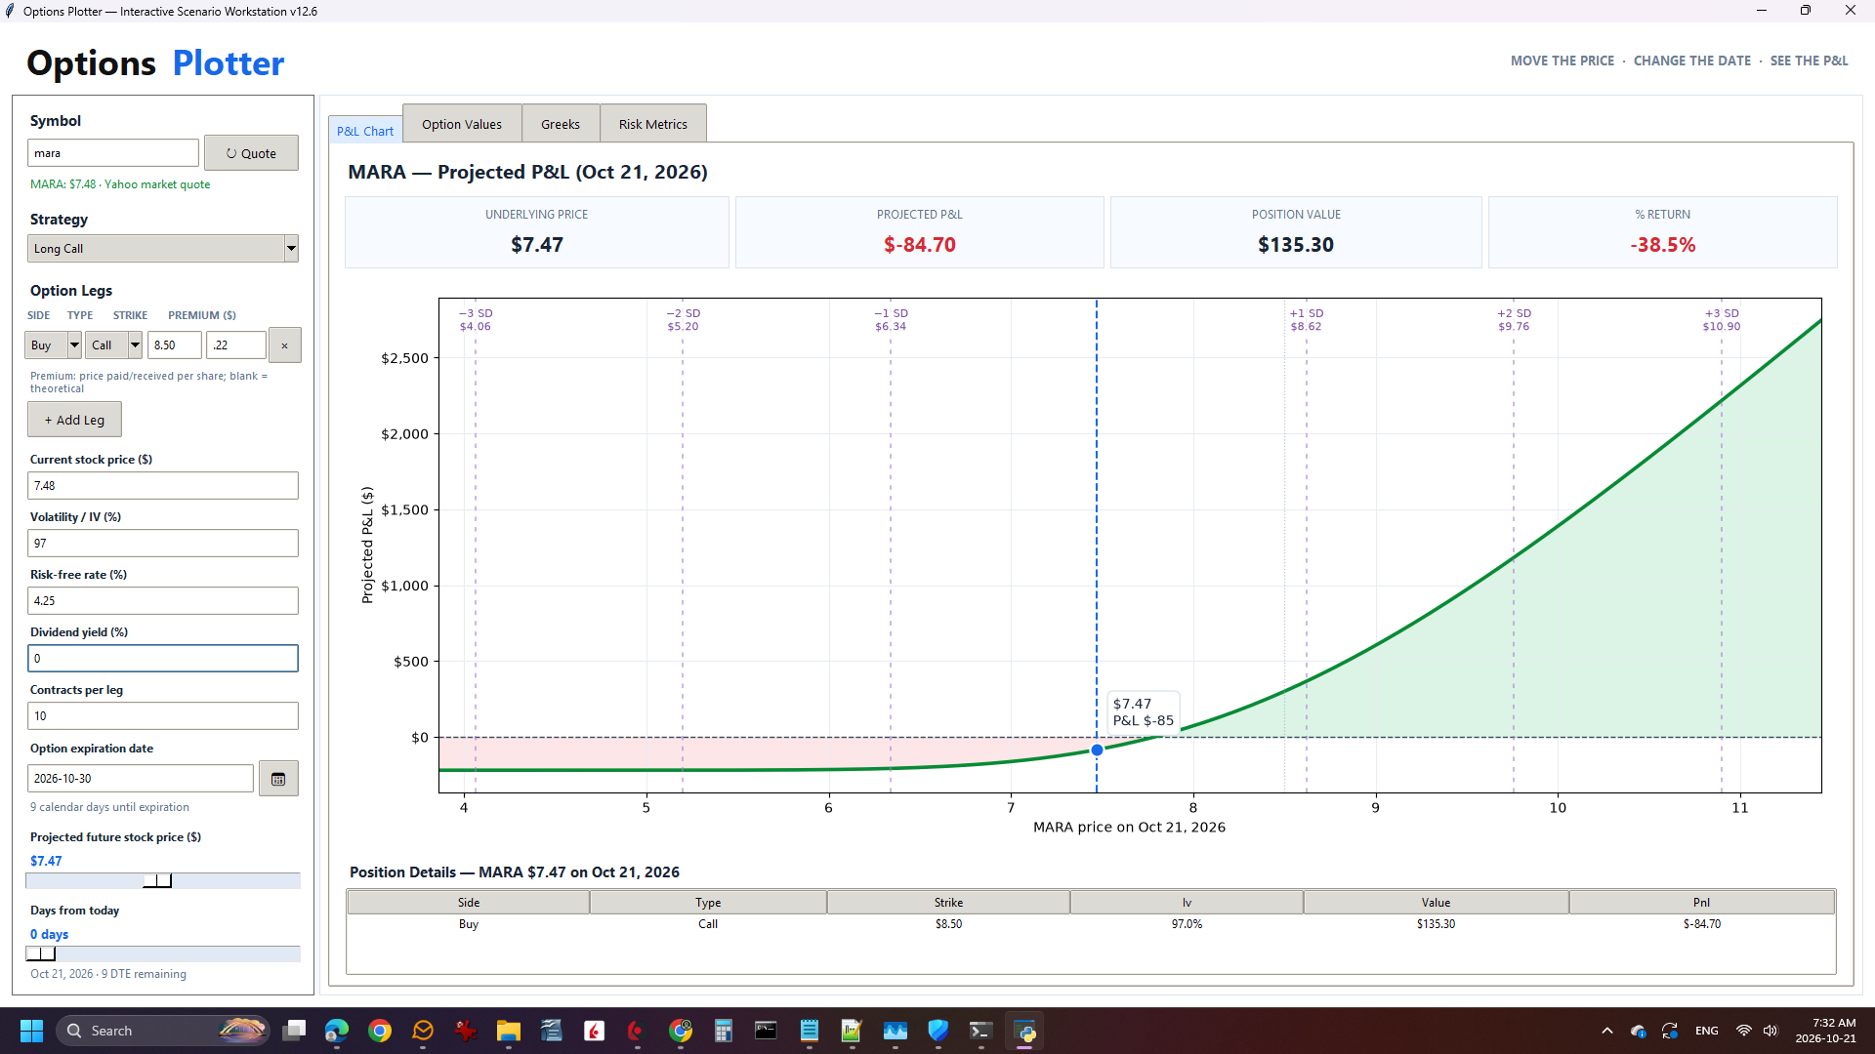Show hidden system tray icons

tap(1607, 1031)
